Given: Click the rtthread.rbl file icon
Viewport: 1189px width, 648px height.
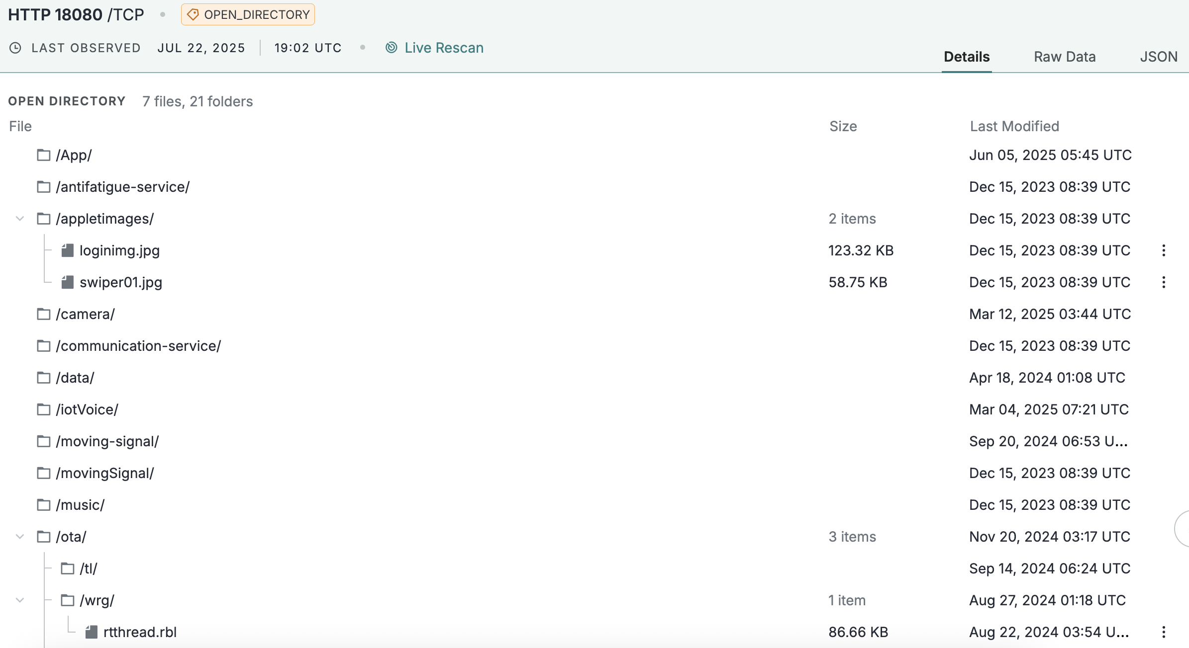Looking at the screenshot, I should [92, 632].
